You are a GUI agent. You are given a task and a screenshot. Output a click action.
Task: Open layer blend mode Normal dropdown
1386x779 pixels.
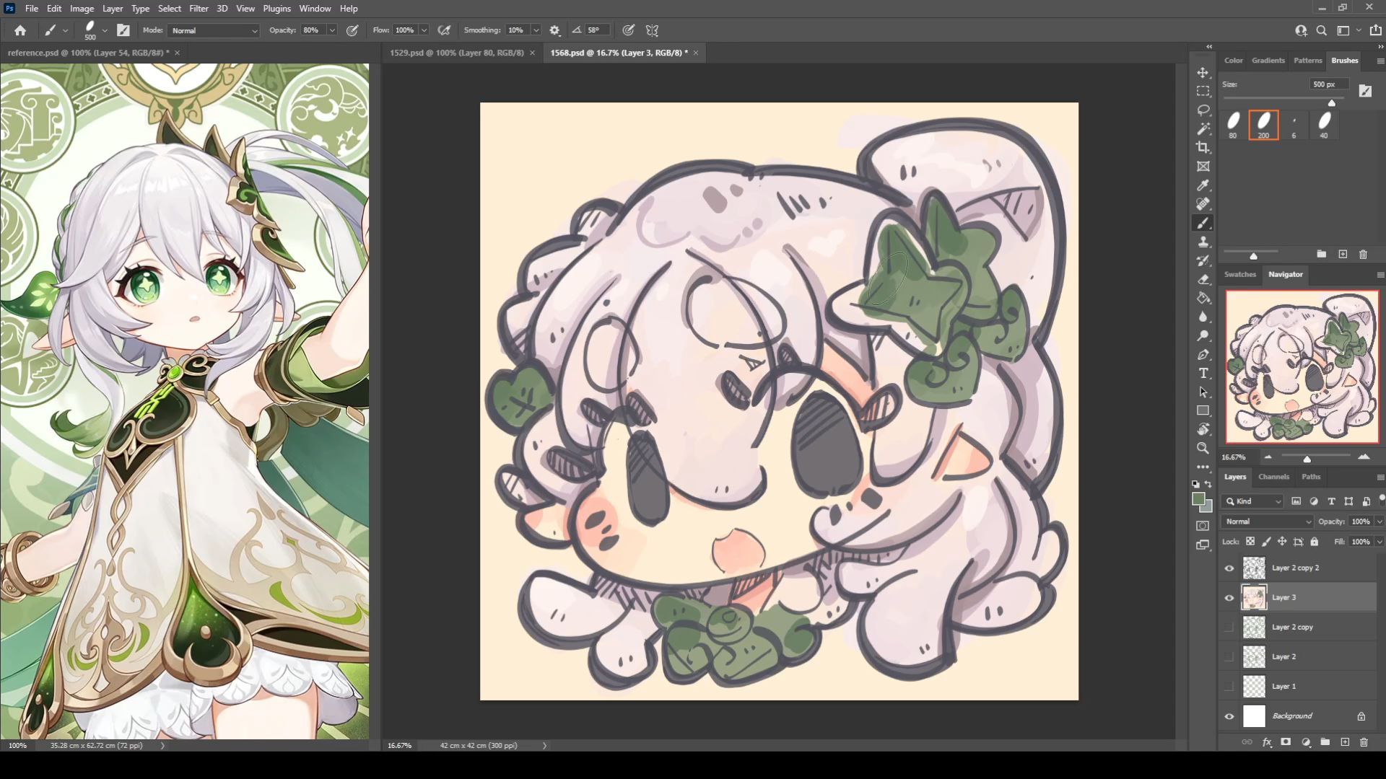tap(1268, 521)
